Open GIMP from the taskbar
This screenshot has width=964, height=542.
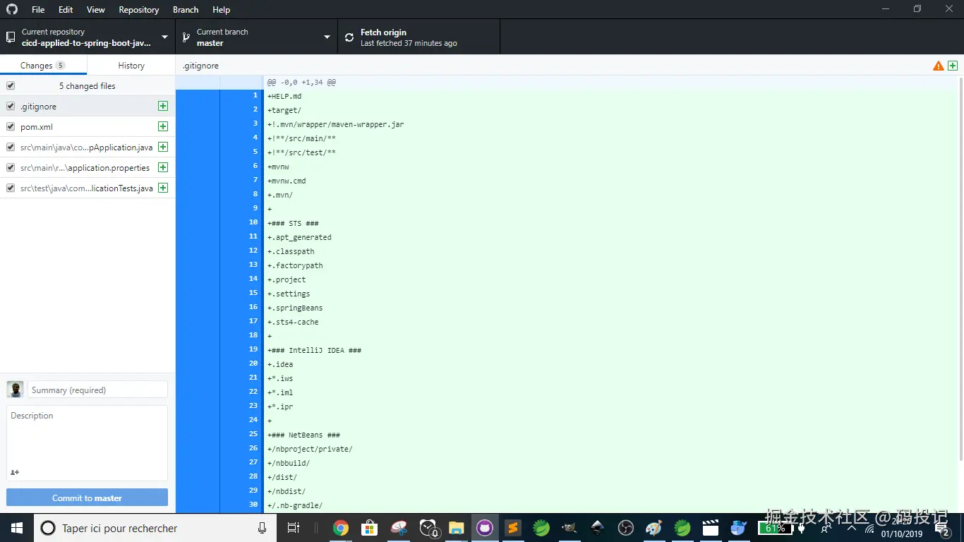pyautogui.click(x=570, y=528)
